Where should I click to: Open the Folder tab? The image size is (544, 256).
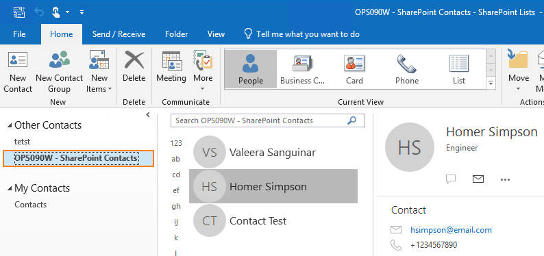(176, 34)
